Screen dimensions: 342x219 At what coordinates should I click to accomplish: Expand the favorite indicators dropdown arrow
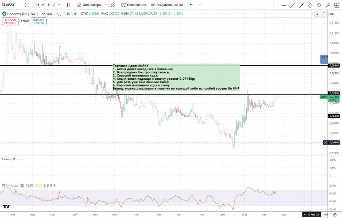click(106, 5)
